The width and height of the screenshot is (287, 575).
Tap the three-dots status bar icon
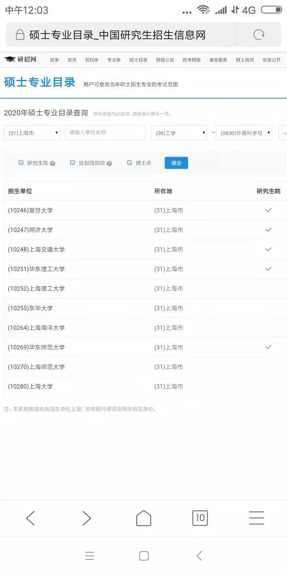click(x=187, y=12)
